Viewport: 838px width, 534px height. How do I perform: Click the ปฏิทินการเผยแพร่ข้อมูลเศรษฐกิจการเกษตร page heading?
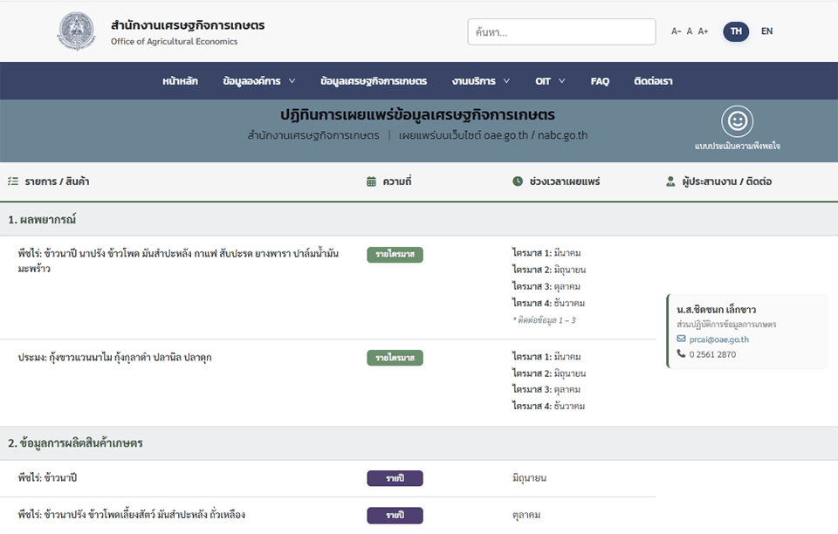coord(417,115)
